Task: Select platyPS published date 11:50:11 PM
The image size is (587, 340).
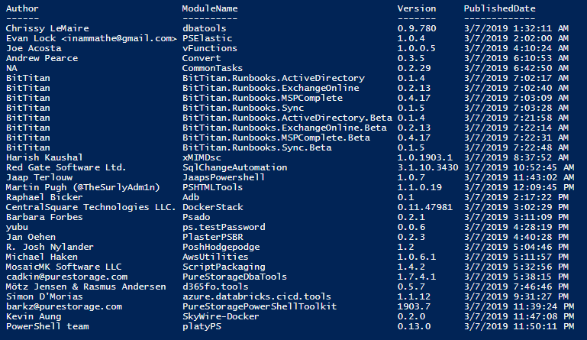Action: 519,326
